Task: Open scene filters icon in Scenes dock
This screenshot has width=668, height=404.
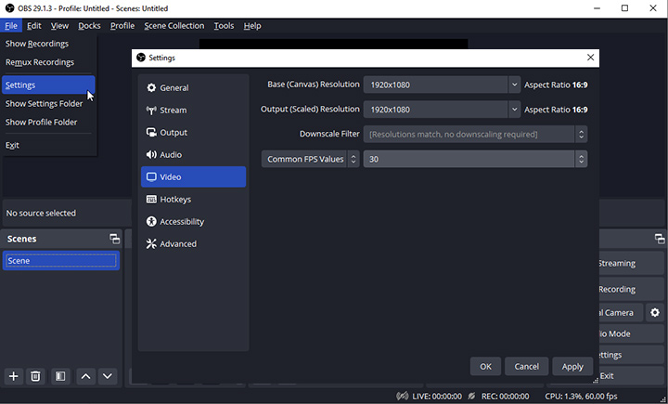Action: tap(60, 376)
